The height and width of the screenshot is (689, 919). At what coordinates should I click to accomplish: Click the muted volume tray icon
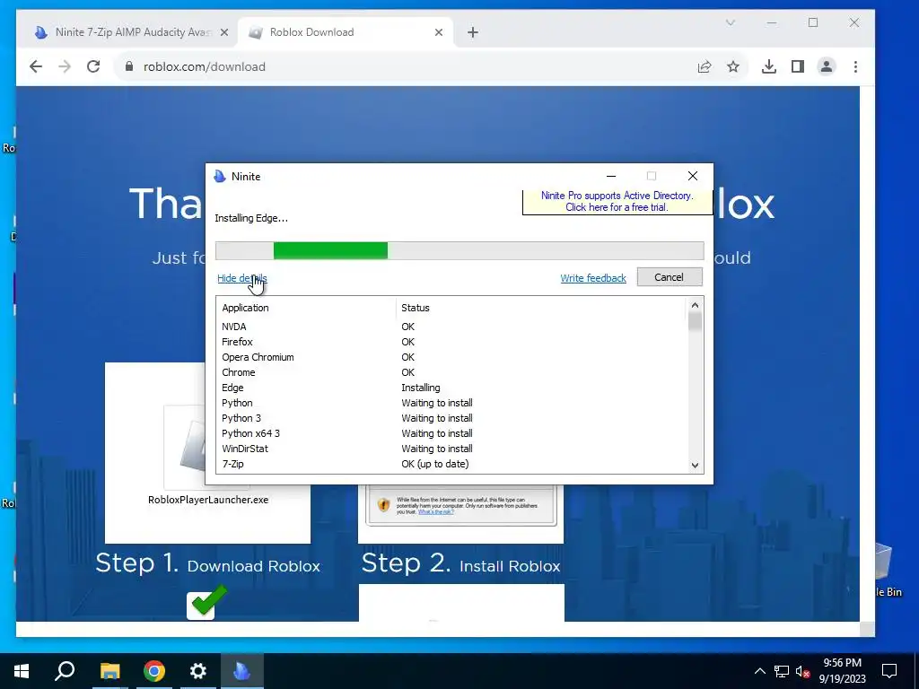tap(802, 671)
